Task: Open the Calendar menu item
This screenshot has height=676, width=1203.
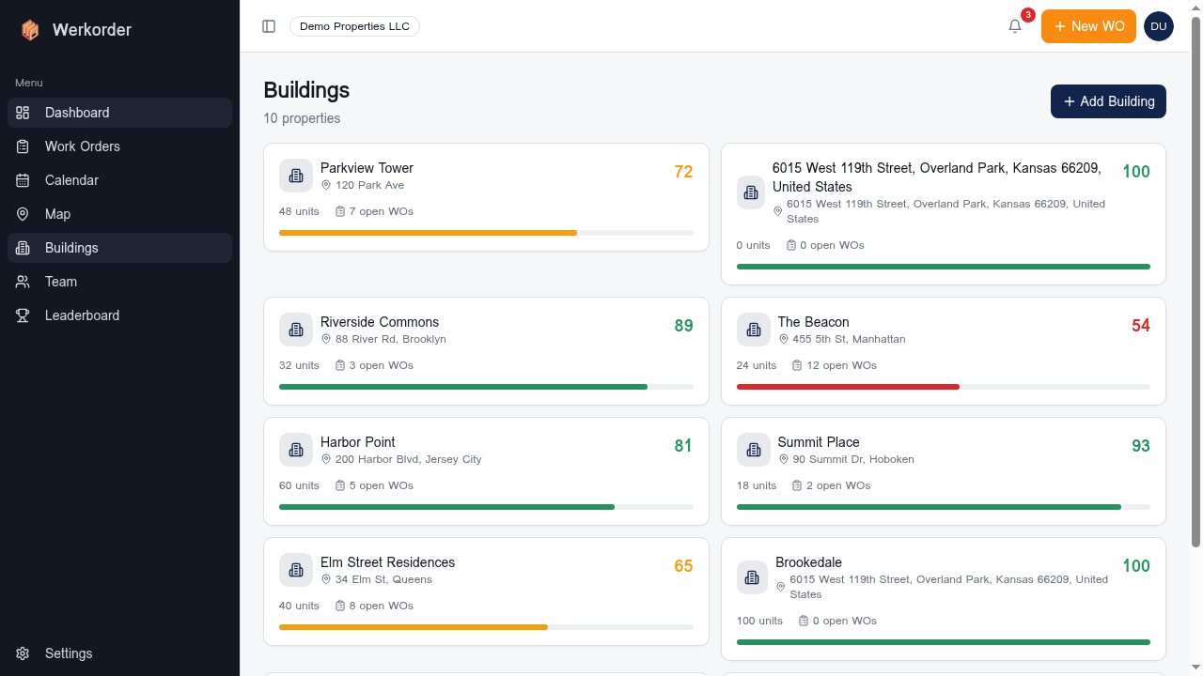Action: 120,180
